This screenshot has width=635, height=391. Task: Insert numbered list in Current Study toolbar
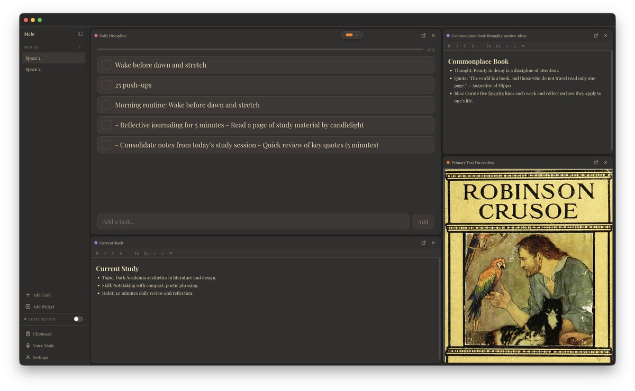coord(162,253)
